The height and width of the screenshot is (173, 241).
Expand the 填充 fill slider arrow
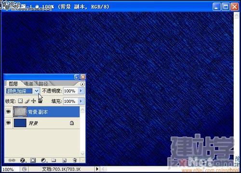(x=80, y=101)
